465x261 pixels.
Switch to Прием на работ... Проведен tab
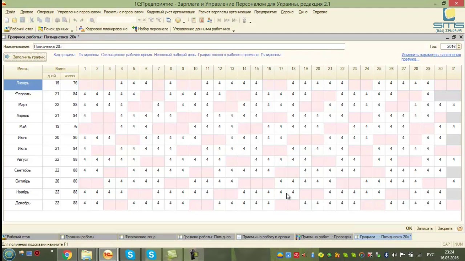tap(324, 237)
